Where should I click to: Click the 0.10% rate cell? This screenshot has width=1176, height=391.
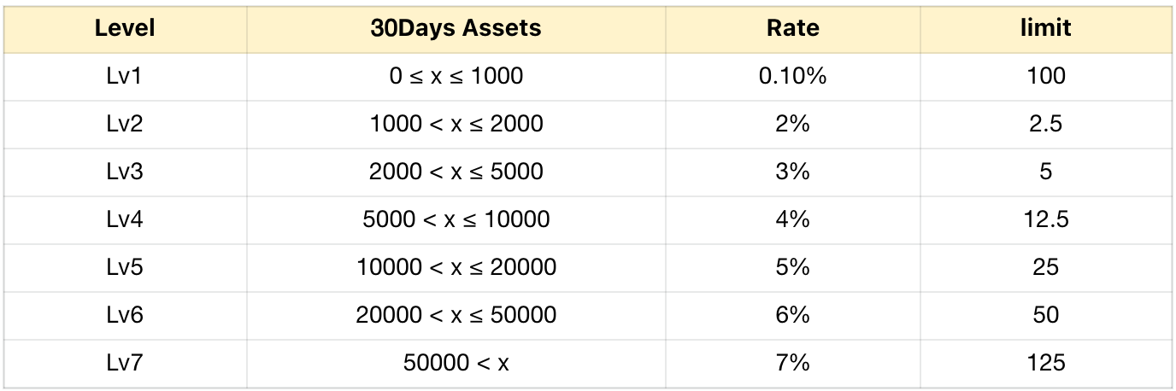pos(792,77)
